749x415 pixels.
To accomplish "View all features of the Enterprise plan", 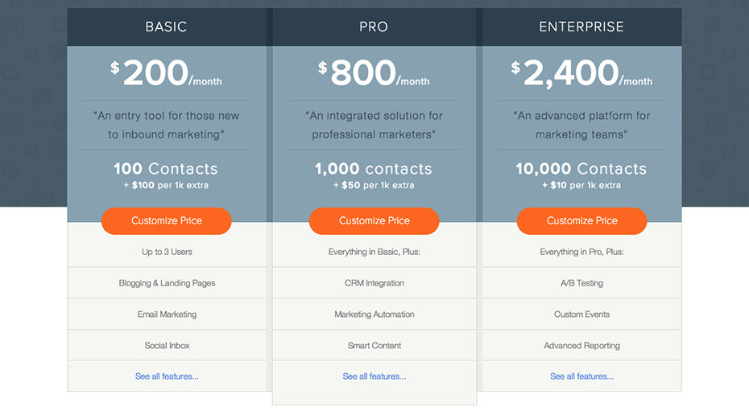I will tap(581, 376).
